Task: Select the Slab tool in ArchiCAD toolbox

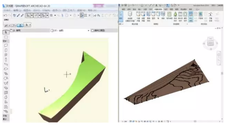Action: coord(6,69)
